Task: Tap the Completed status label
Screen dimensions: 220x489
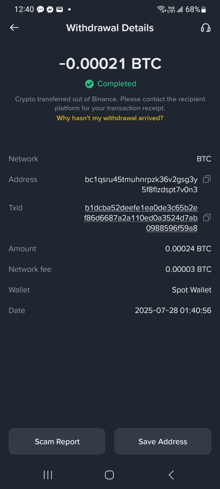Action: (x=117, y=84)
